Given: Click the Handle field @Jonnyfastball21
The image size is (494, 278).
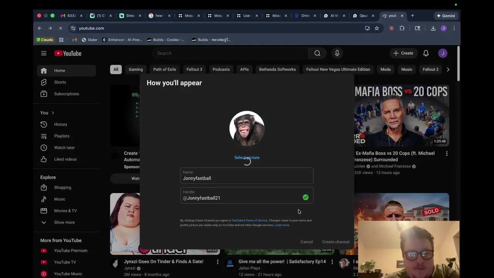Looking at the screenshot, I should (247, 195).
